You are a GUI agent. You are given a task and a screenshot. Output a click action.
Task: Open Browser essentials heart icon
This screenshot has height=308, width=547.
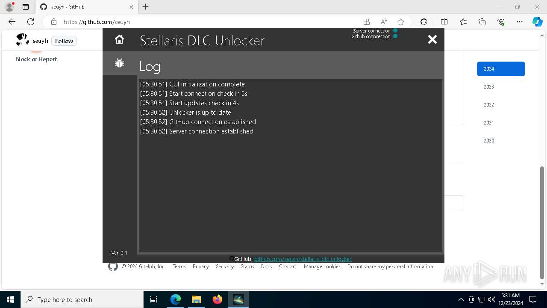(x=501, y=22)
